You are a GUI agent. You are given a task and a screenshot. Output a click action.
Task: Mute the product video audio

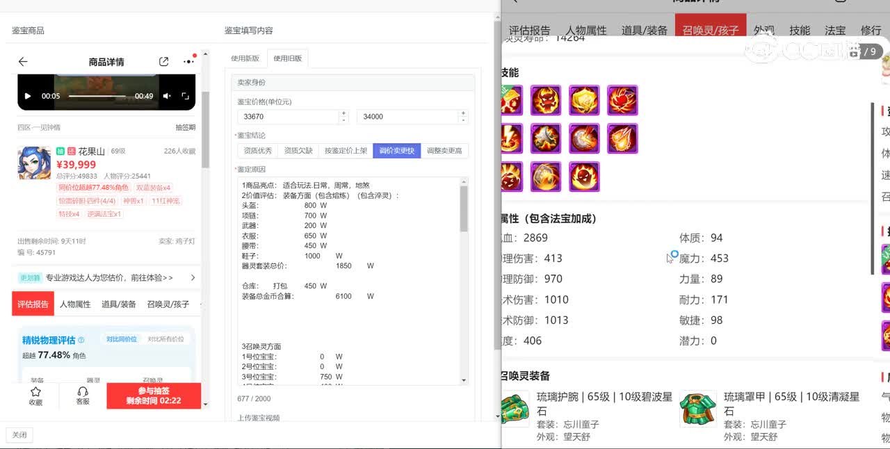[x=167, y=96]
